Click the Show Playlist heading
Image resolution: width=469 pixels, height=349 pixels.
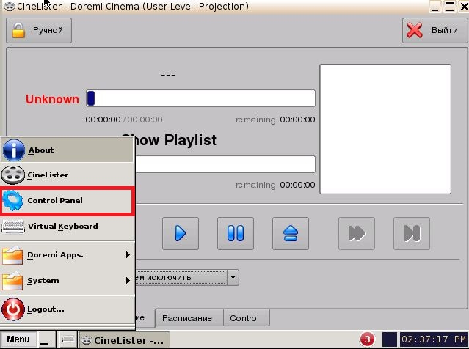[x=169, y=140]
